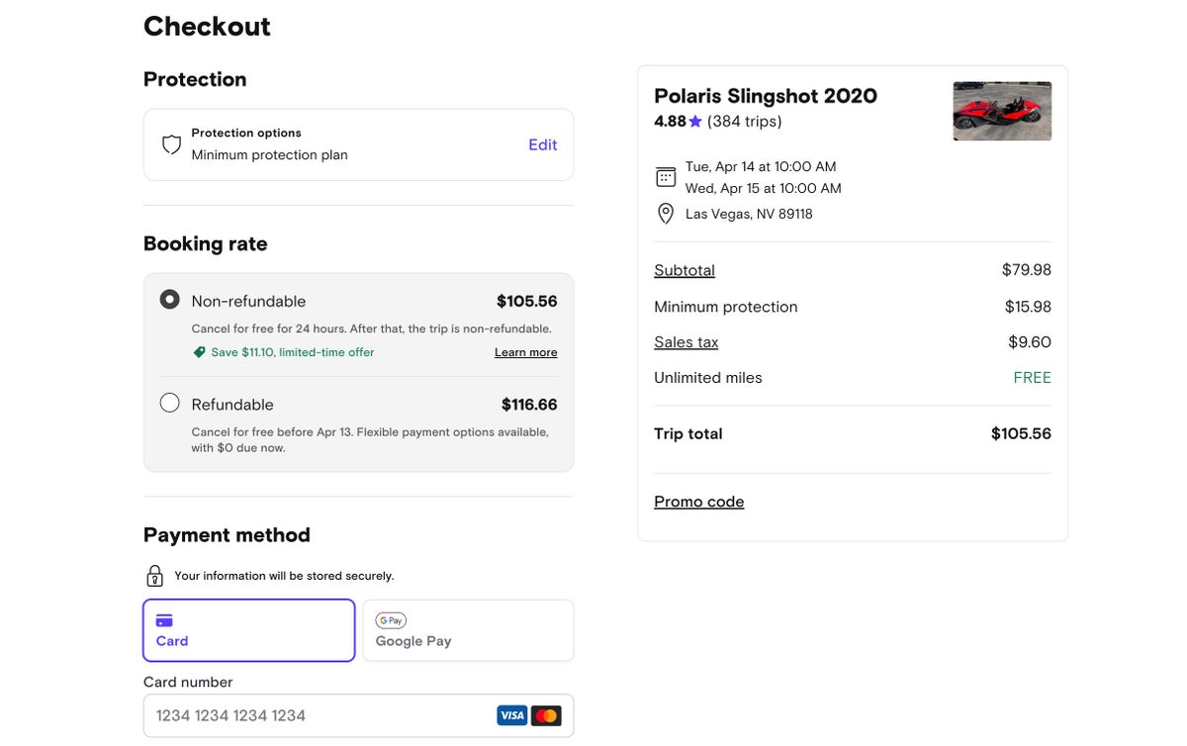Click the Visa card logo
This screenshot has height=746, width=1187.
(511, 715)
